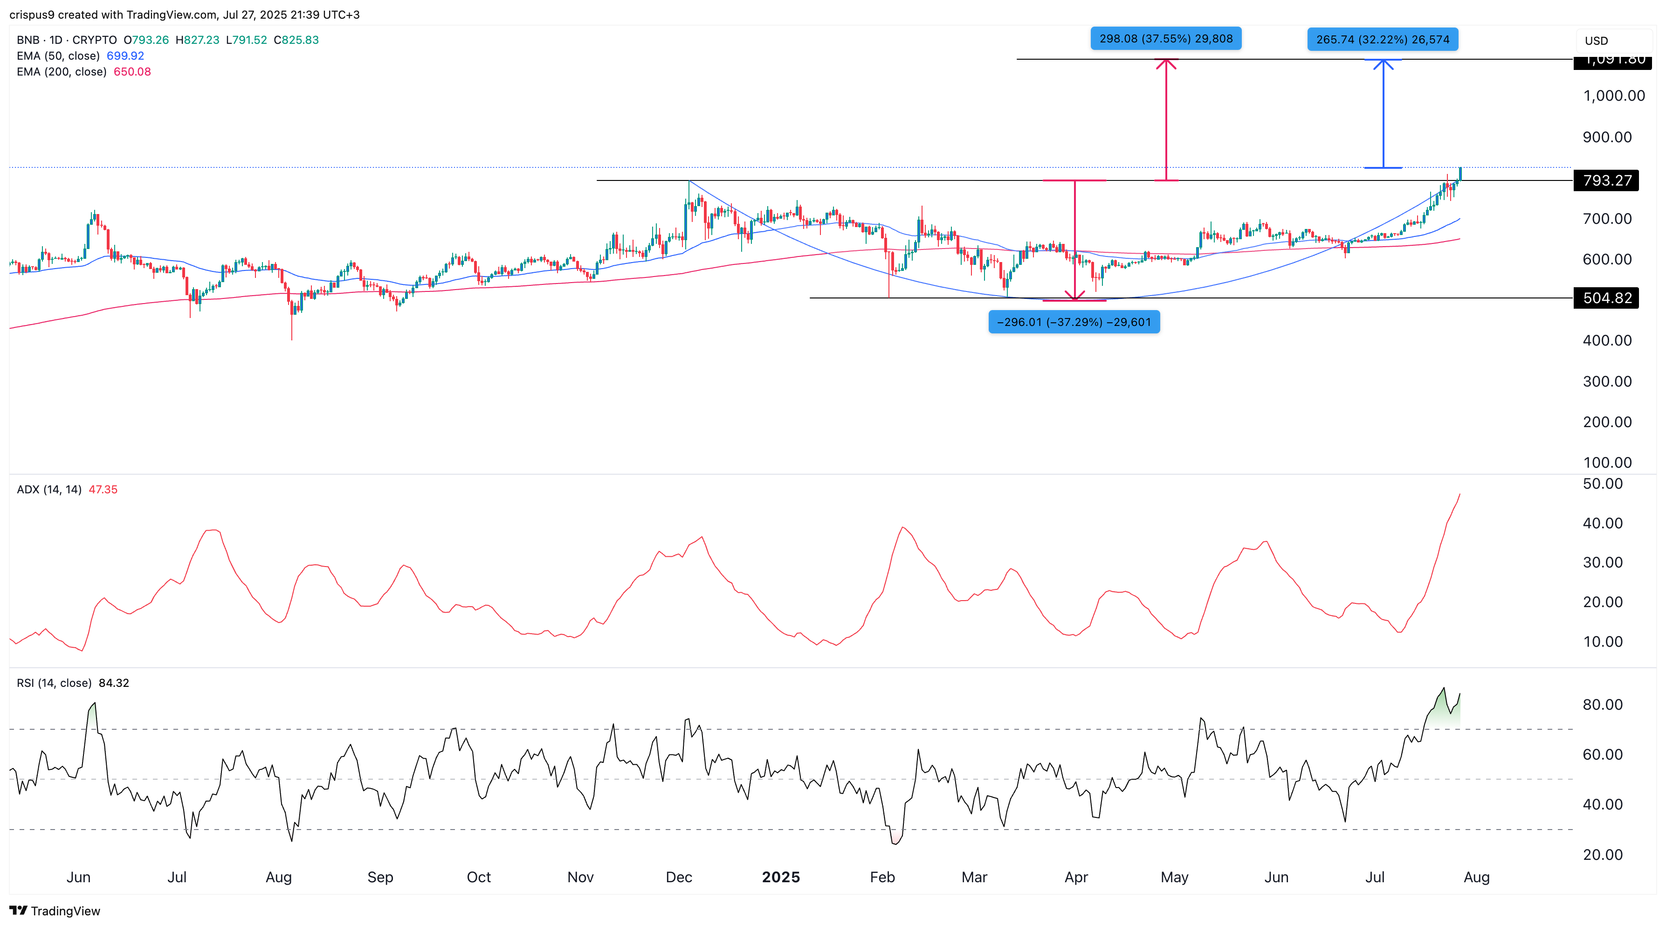Click the Feb label on the time axis
This screenshot has width=1666, height=927.
pos(882,877)
